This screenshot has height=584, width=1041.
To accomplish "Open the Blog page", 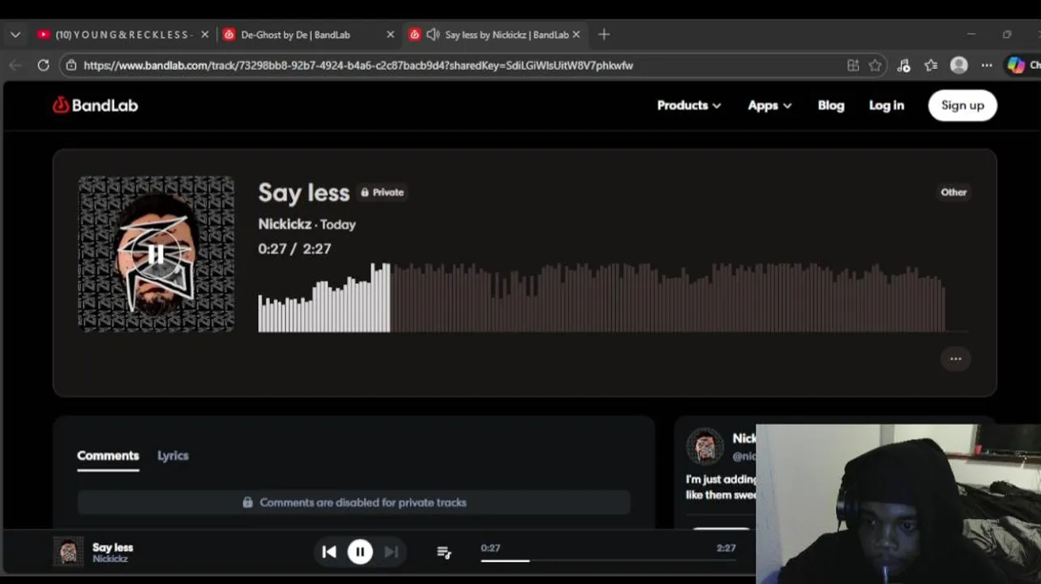I will [x=831, y=105].
